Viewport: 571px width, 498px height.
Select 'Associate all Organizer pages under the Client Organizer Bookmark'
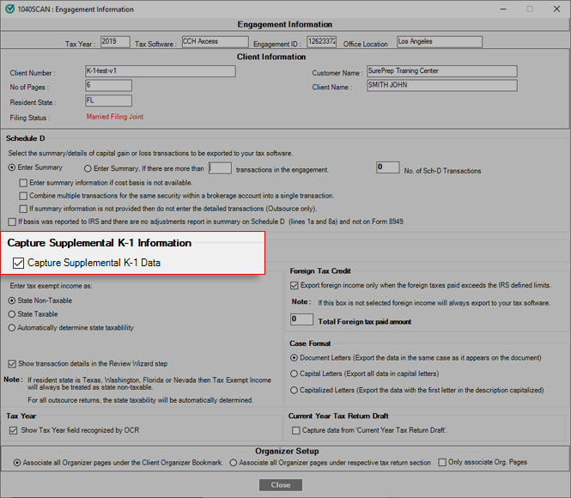click(17, 463)
